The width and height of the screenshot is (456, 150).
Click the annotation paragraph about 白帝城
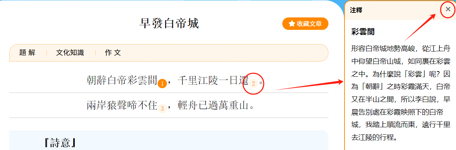tap(401, 93)
